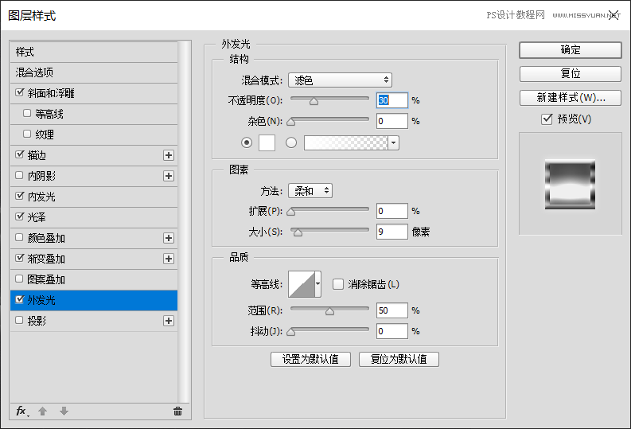Screen dimensions: 631x429
Task: Click the 大小(S) value input field
Action: tap(391, 232)
